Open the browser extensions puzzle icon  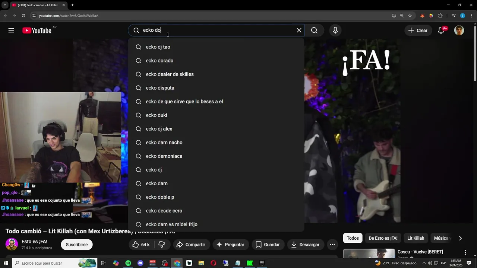point(440,16)
